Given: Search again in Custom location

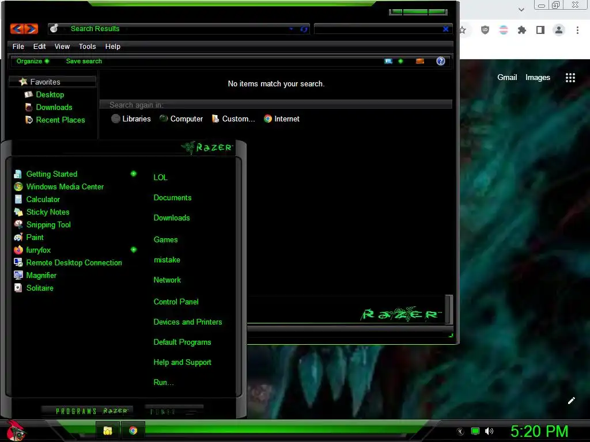Looking at the screenshot, I should (233, 119).
